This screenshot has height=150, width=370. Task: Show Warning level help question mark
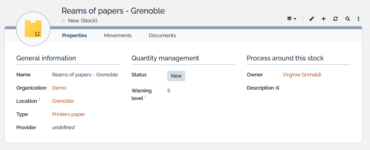pyautogui.click(x=145, y=97)
